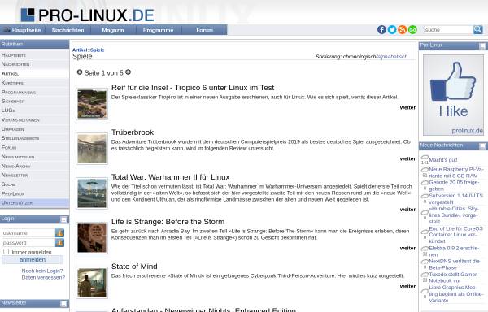
Task: Open comments bubble for Humble Cities bundle
Action: (425, 213)
